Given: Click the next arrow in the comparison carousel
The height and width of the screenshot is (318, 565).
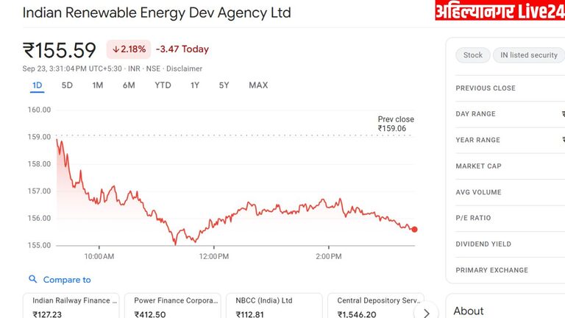Looking at the screenshot, I should pyautogui.click(x=426, y=312).
